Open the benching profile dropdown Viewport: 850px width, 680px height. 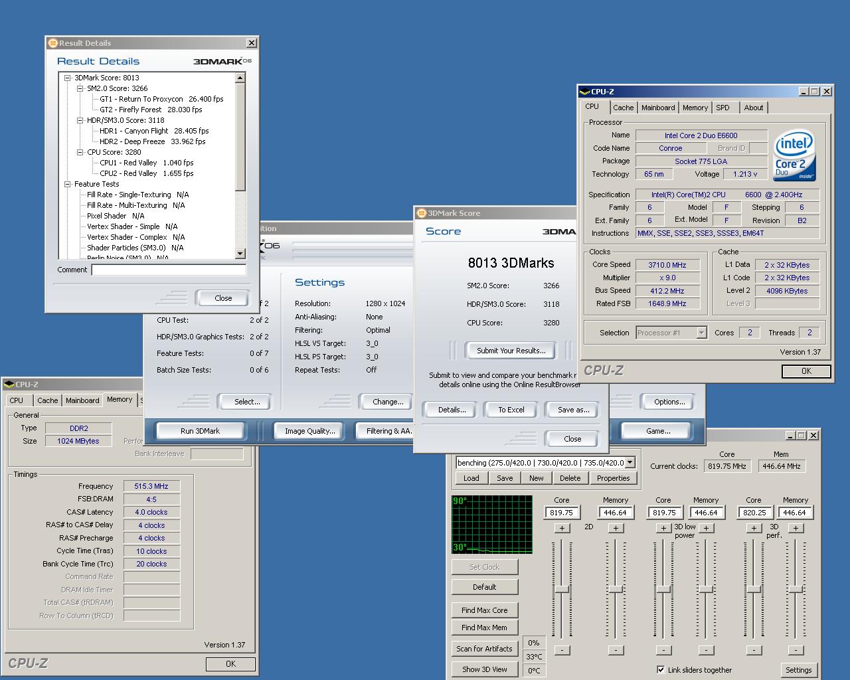[x=630, y=463]
